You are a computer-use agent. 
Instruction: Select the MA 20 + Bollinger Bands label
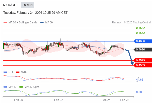[x=23, y=23]
